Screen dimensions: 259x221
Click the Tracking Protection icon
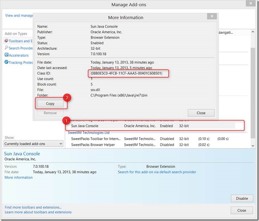coord(6,62)
